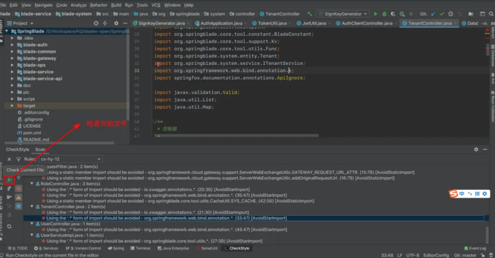Open CheckStyle panel settings gear
Viewport: 495px width, 258px height.
click(x=476, y=149)
